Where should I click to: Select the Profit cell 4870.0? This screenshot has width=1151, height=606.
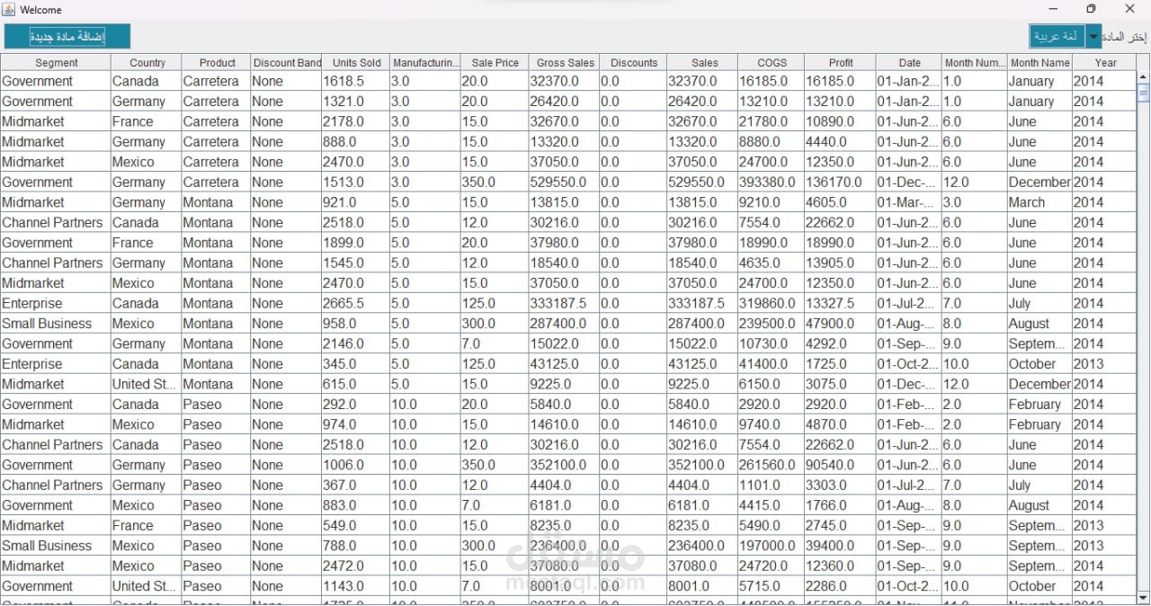(x=840, y=424)
